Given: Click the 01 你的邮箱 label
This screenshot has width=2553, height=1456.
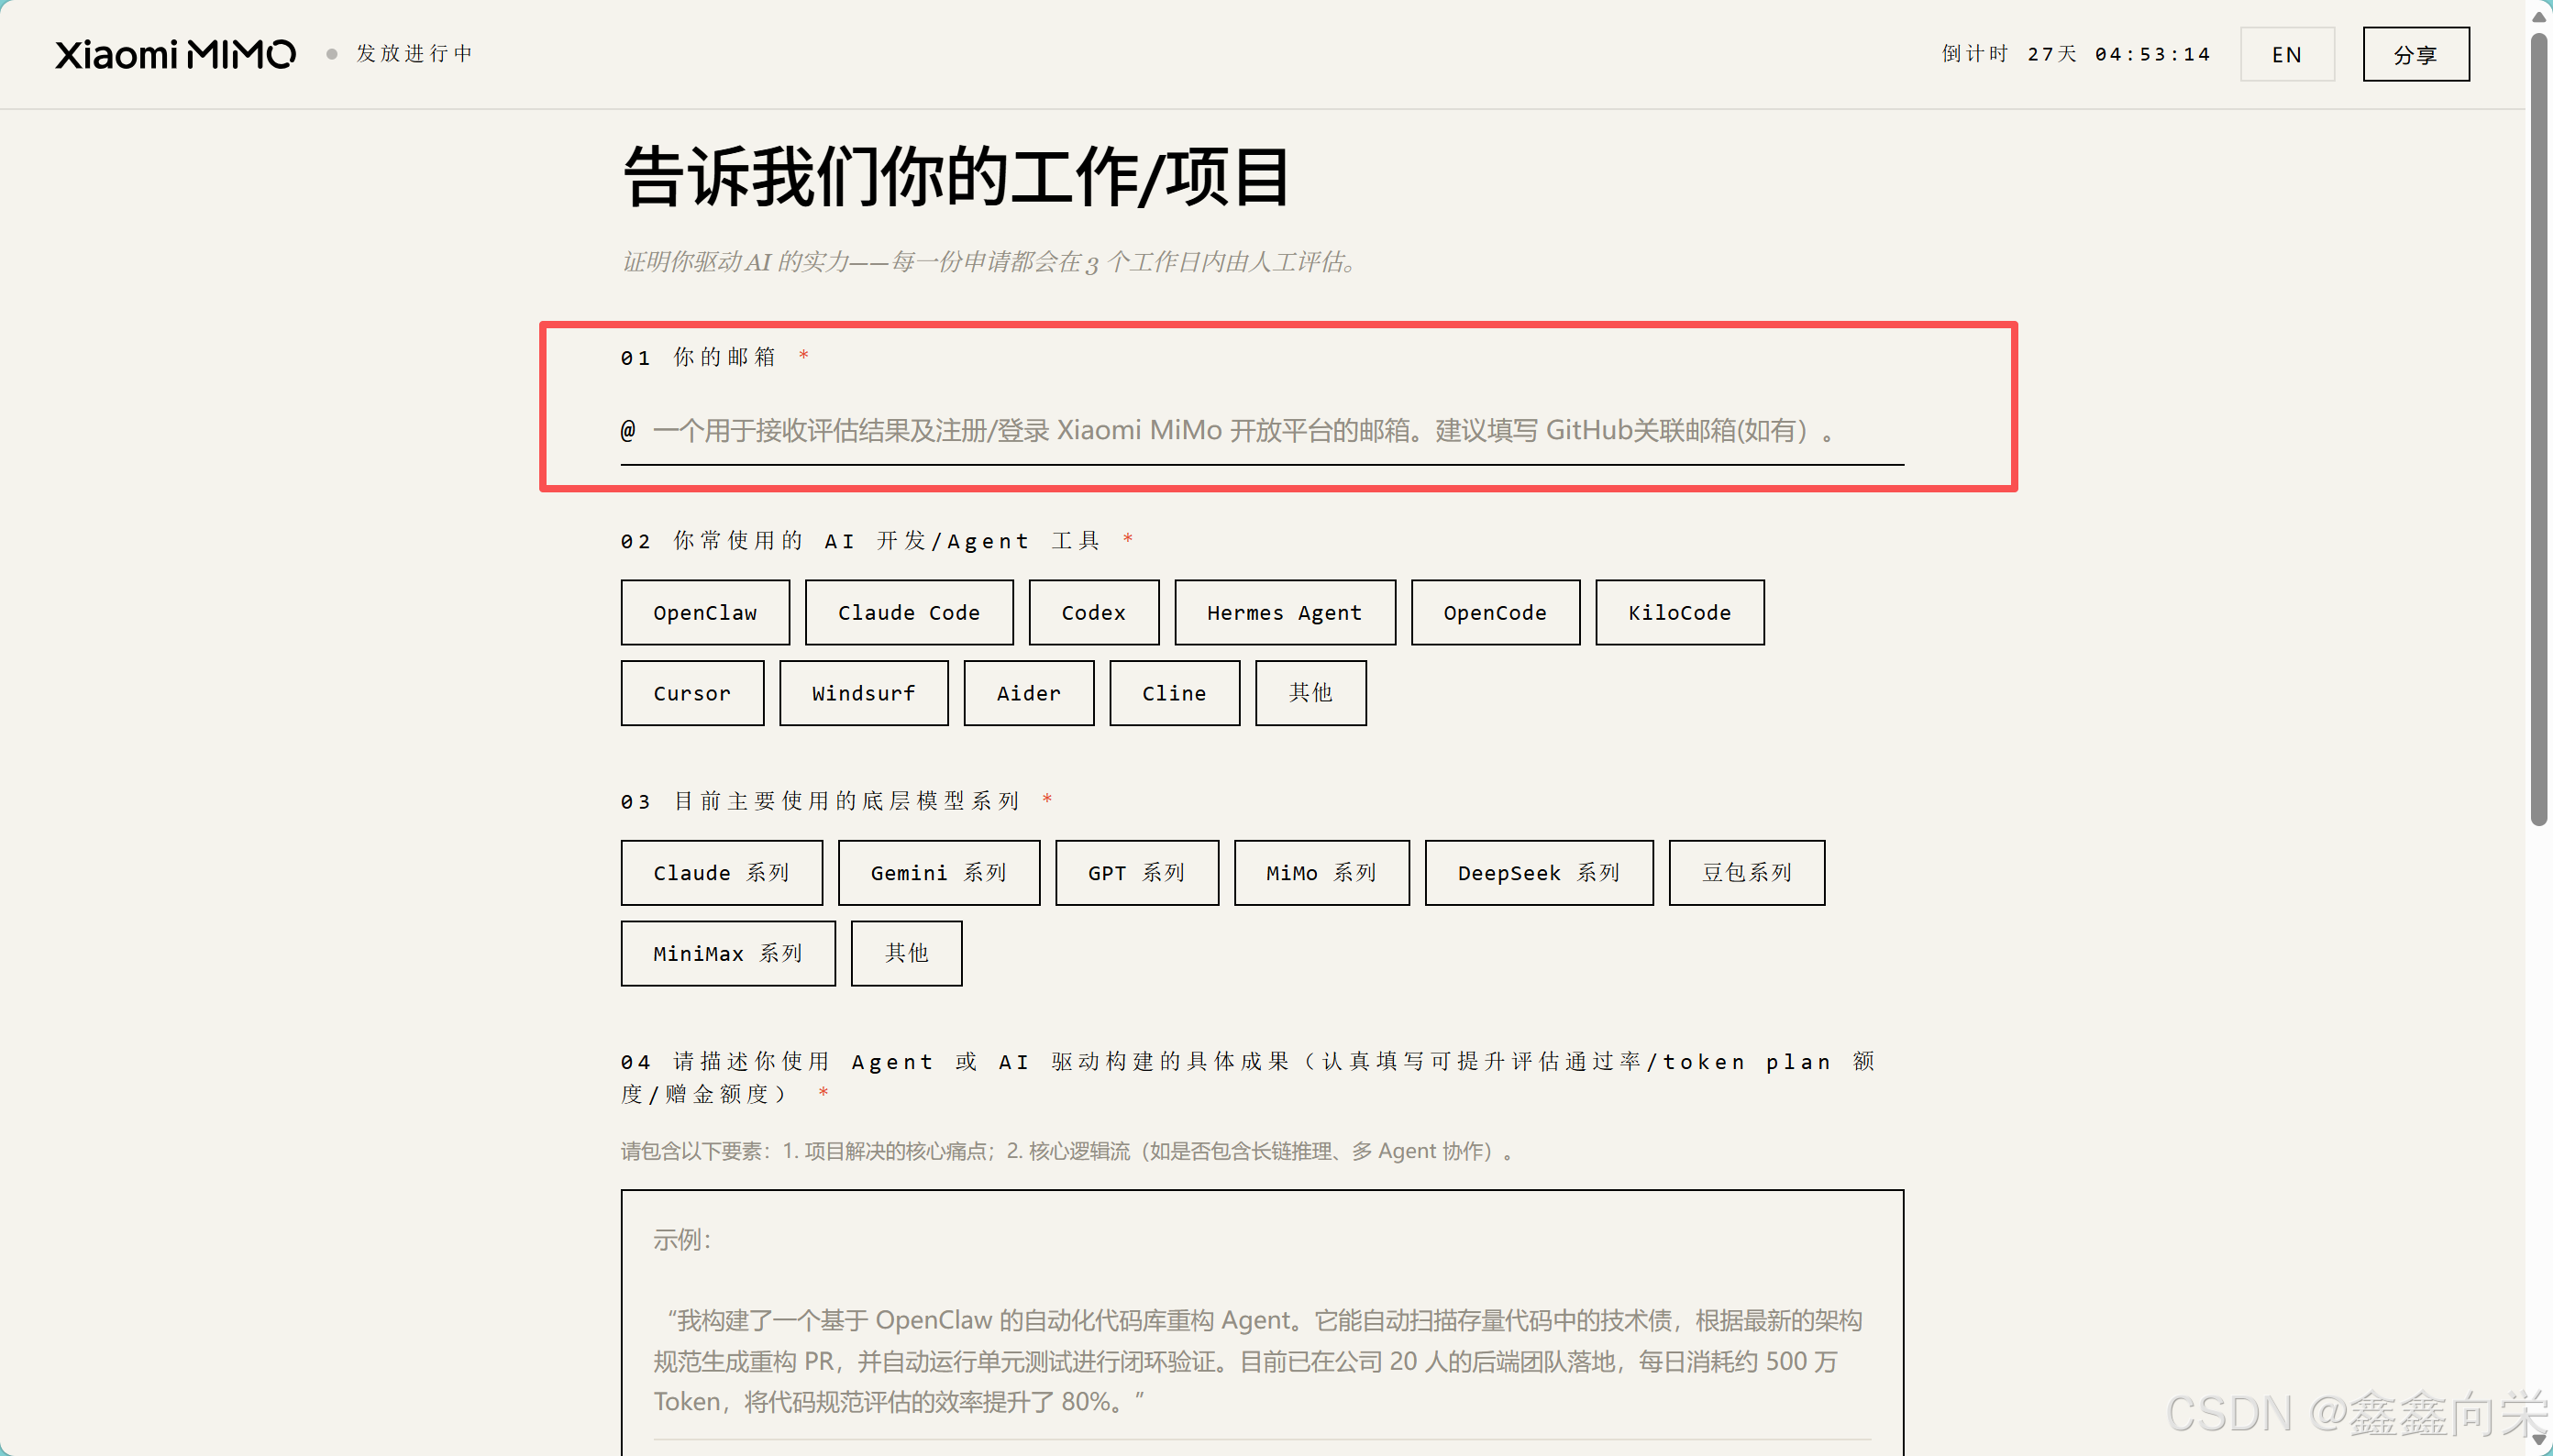Looking at the screenshot, I should click(x=714, y=357).
